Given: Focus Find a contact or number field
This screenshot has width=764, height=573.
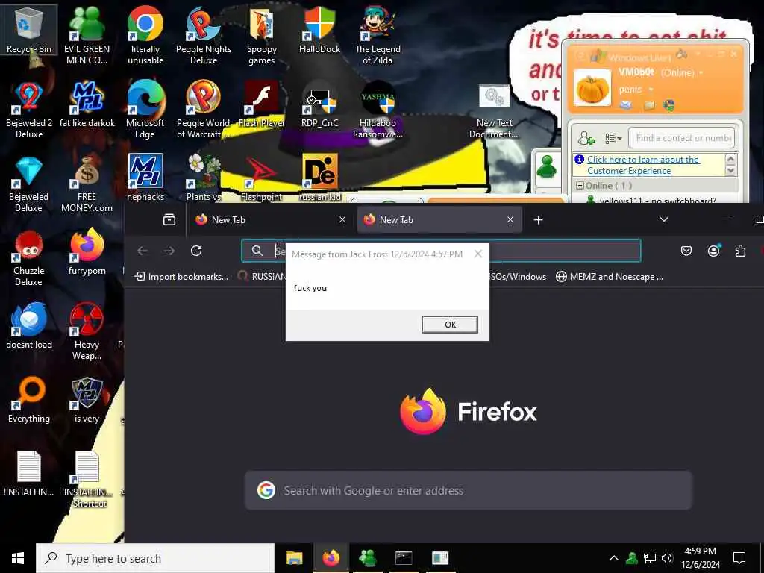Looking at the screenshot, I should coord(683,138).
